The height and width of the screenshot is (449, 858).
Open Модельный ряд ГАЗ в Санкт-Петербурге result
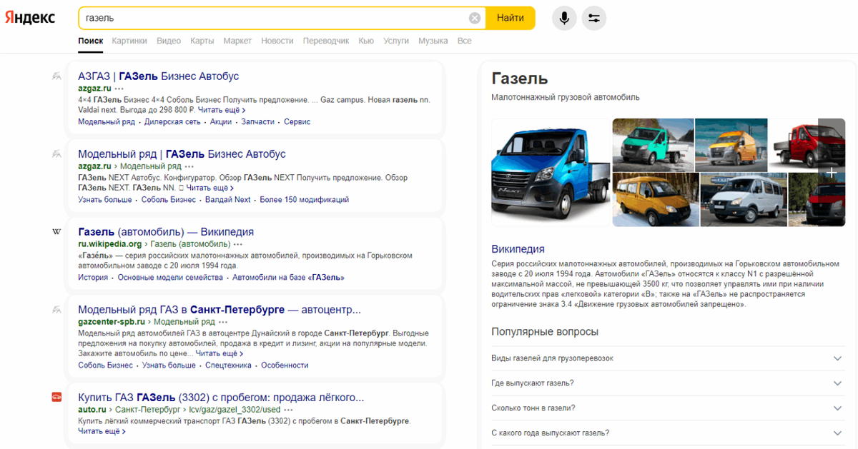220,310
